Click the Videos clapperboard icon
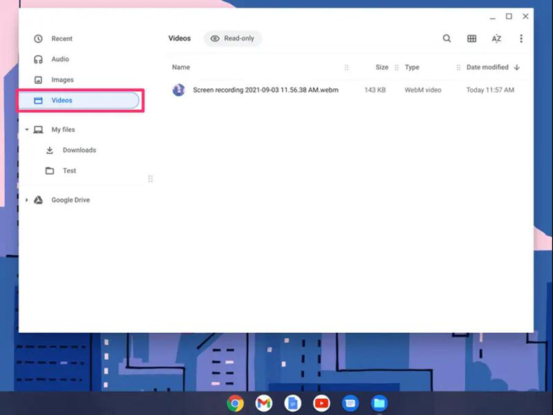 click(38, 100)
